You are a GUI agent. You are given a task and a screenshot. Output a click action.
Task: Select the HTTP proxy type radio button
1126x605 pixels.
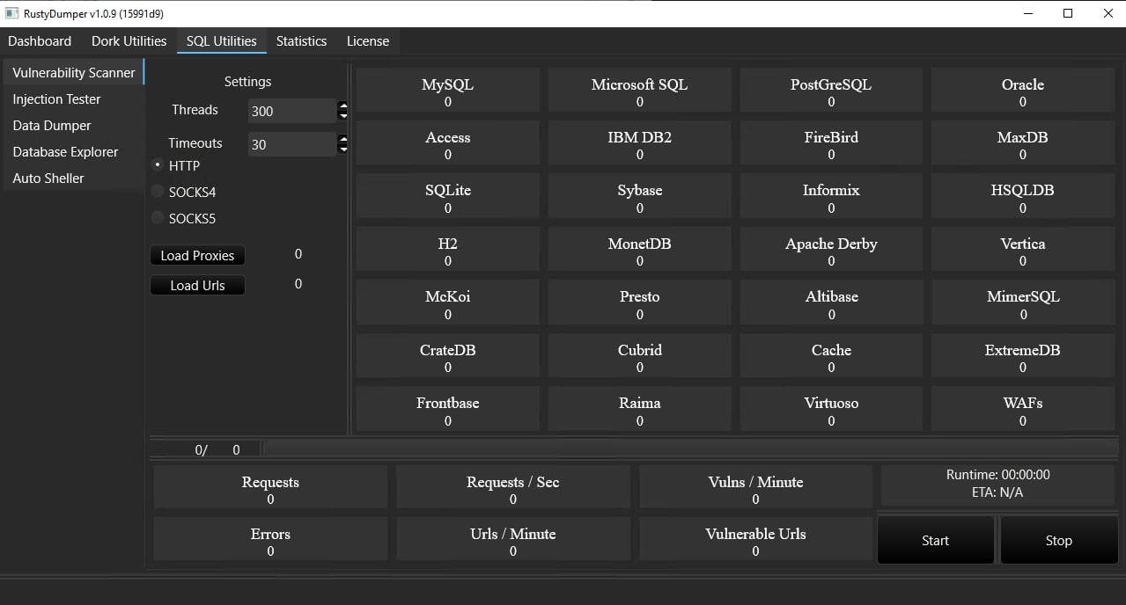[x=158, y=165]
